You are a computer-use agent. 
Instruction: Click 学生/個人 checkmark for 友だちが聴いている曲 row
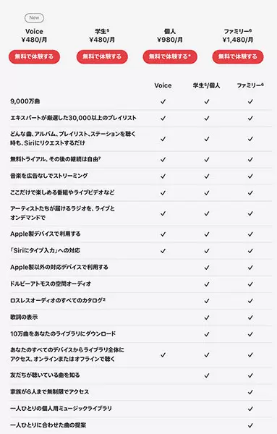point(206,375)
